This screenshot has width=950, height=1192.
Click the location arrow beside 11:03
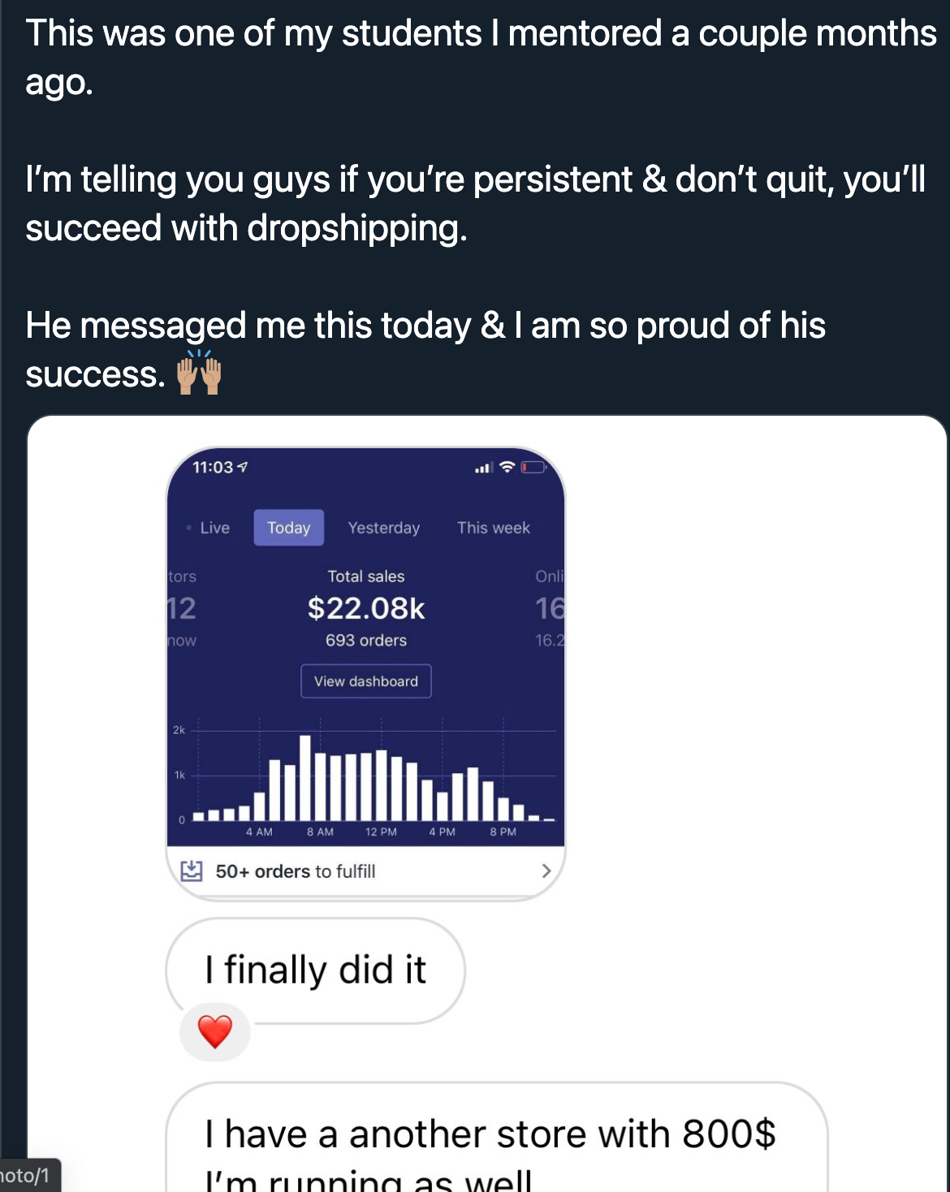(x=243, y=467)
